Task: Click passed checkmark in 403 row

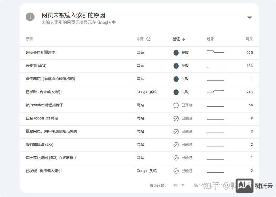Action: pyautogui.click(x=176, y=158)
